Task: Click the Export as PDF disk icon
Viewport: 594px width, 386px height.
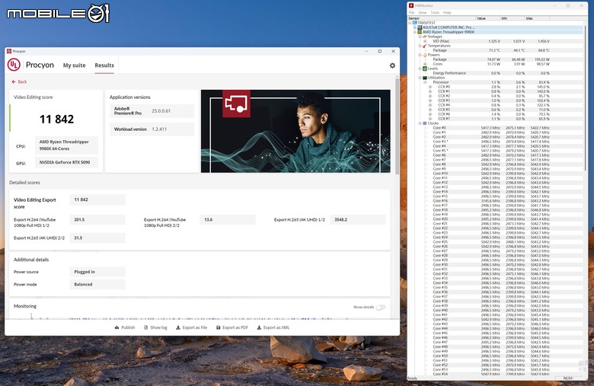Action: click(x=219, y=327)
